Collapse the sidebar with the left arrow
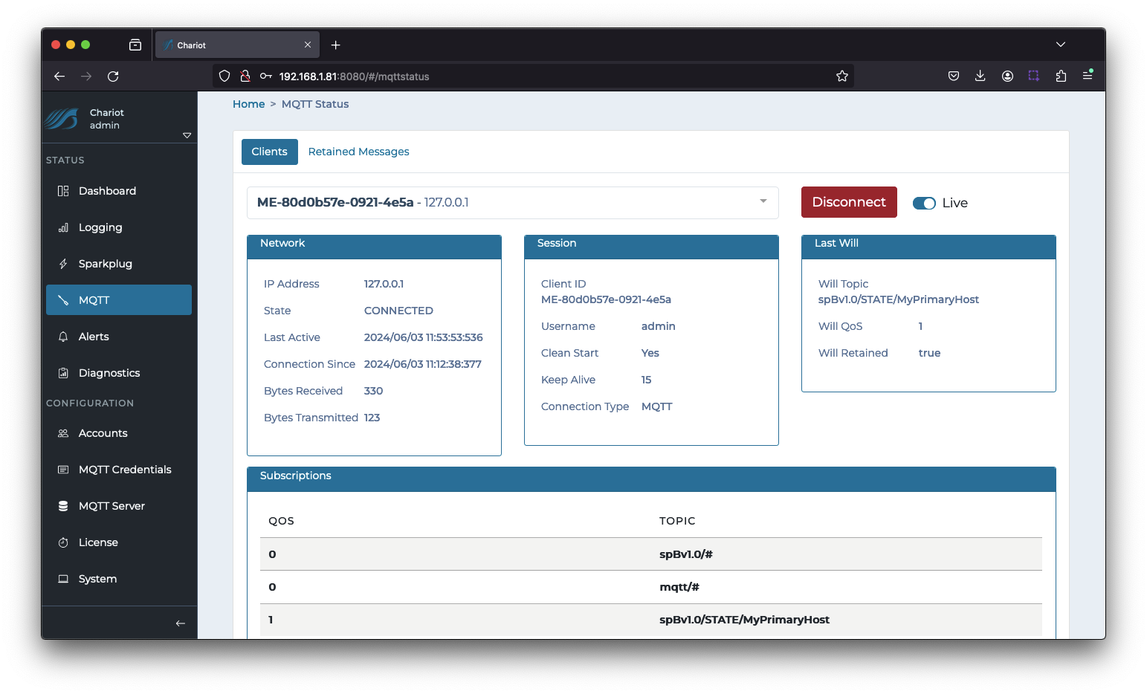This screenshot has width=1147, height=694. [x=180, y=623]
